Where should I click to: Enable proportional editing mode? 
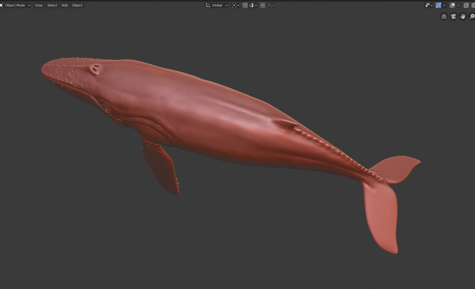[262, 5]
